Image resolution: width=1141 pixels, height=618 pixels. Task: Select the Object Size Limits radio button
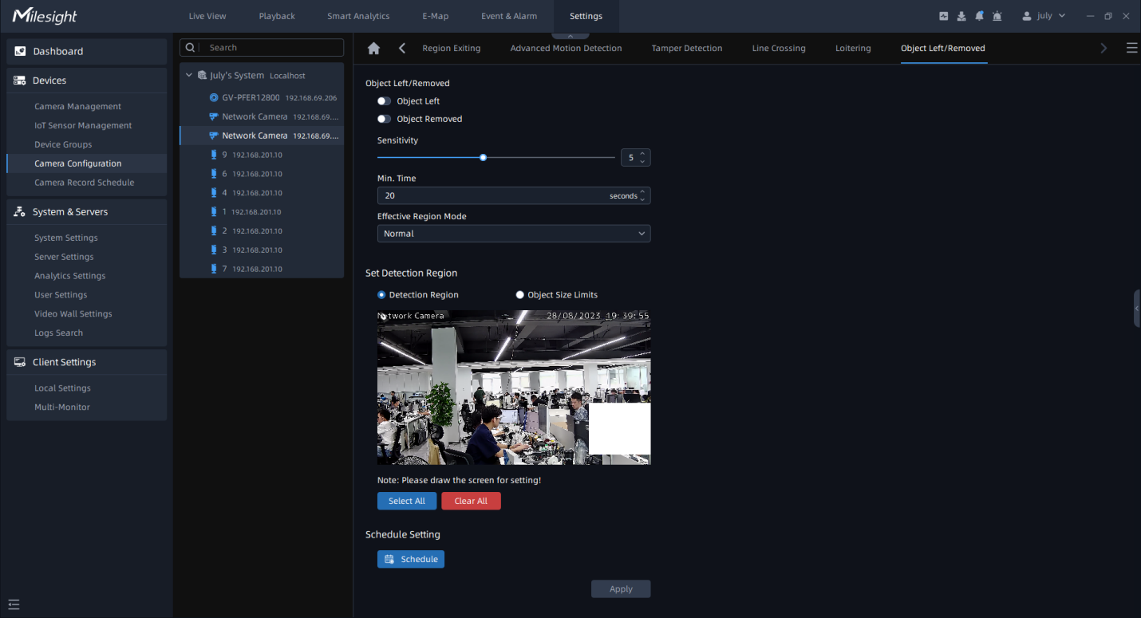520,295
